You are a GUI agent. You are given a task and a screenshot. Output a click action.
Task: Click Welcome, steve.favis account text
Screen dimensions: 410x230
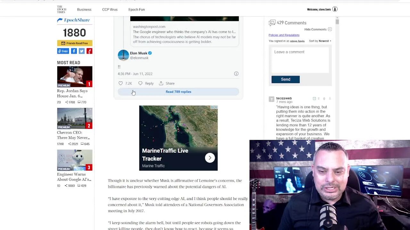tap(319, 10)
